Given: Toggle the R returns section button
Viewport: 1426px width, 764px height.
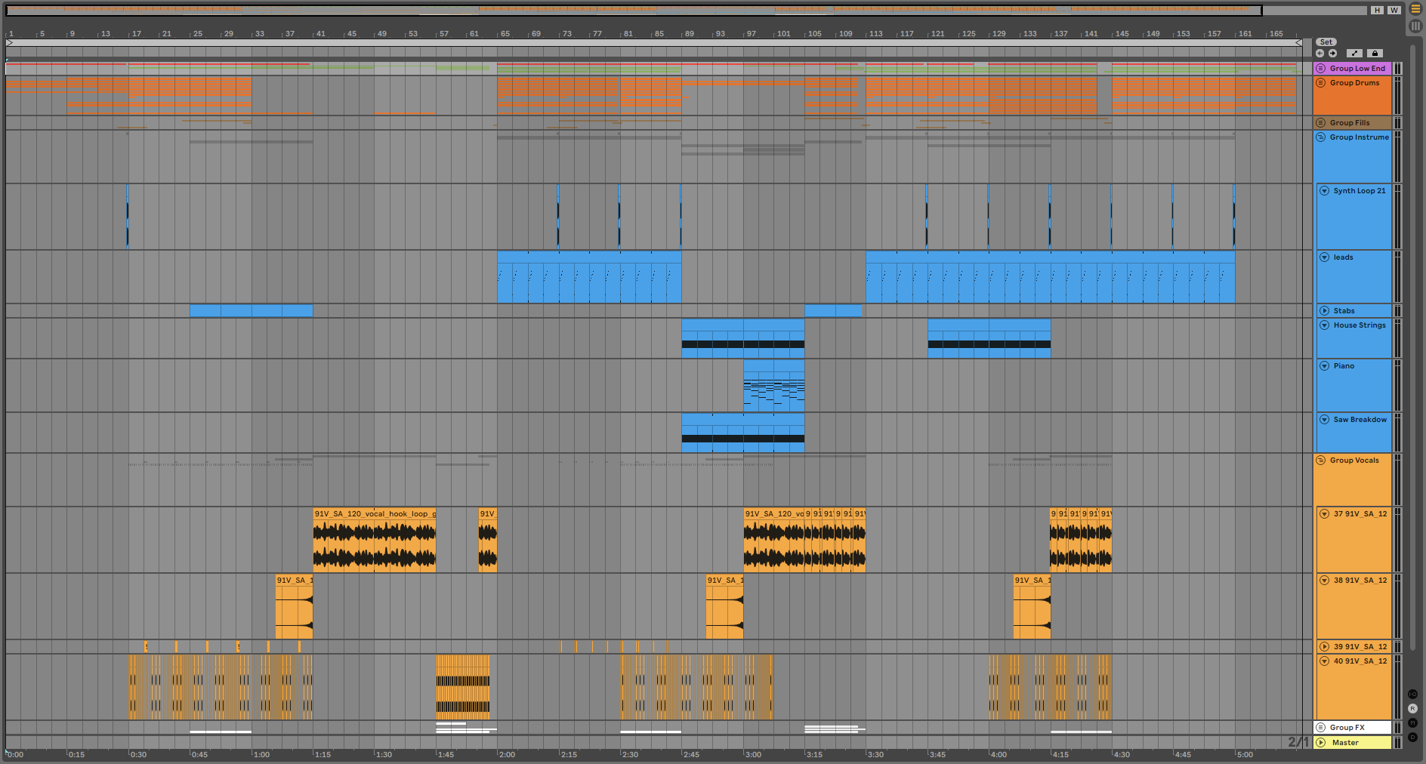Looking at the screenshot, I should [x=1413, y=709].
